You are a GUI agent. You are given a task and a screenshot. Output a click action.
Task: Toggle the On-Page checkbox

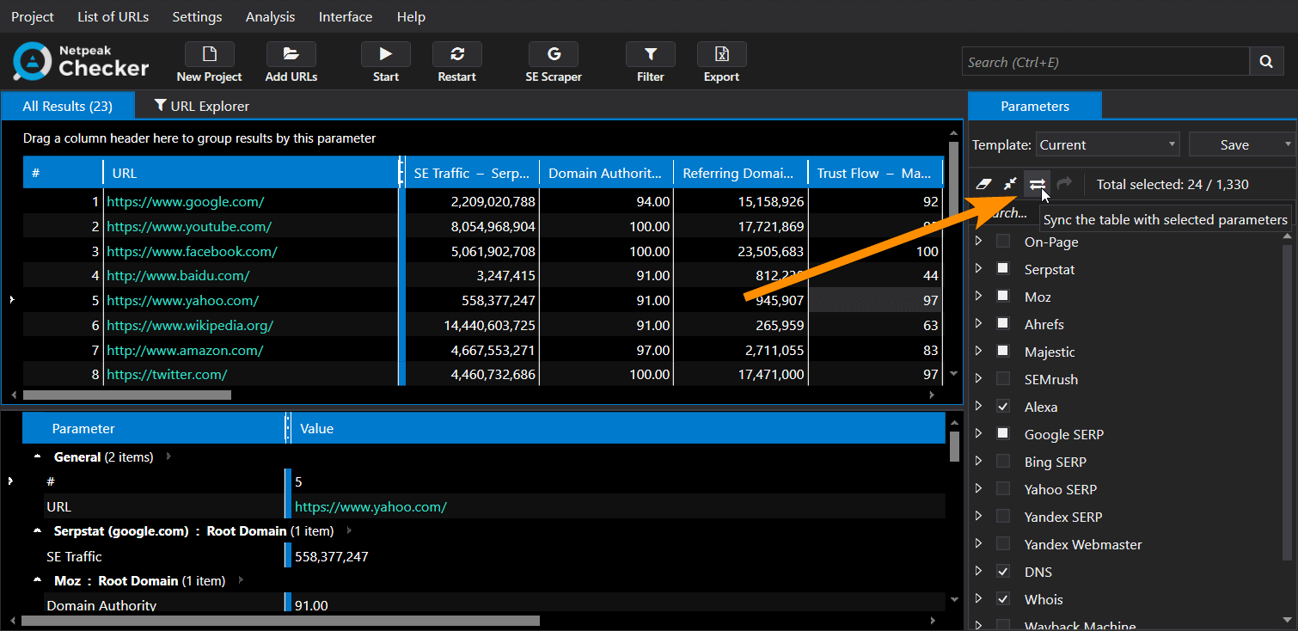[1003, 242]
